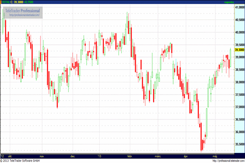
Task: Select the 'nov.' month on time axis
Action: 41,156
